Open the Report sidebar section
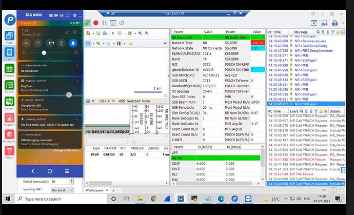The image size is (354, 215). [x=9, y=120]
